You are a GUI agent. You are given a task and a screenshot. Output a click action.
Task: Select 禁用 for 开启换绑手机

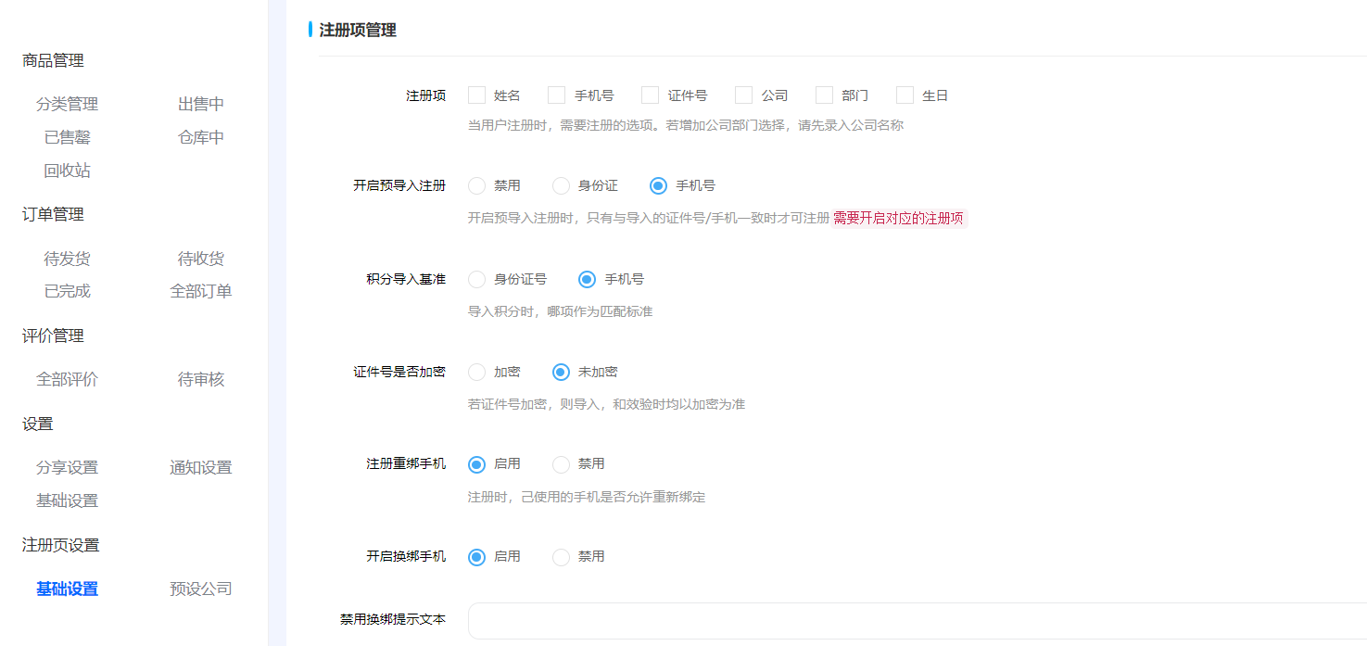tap(561, 557)
